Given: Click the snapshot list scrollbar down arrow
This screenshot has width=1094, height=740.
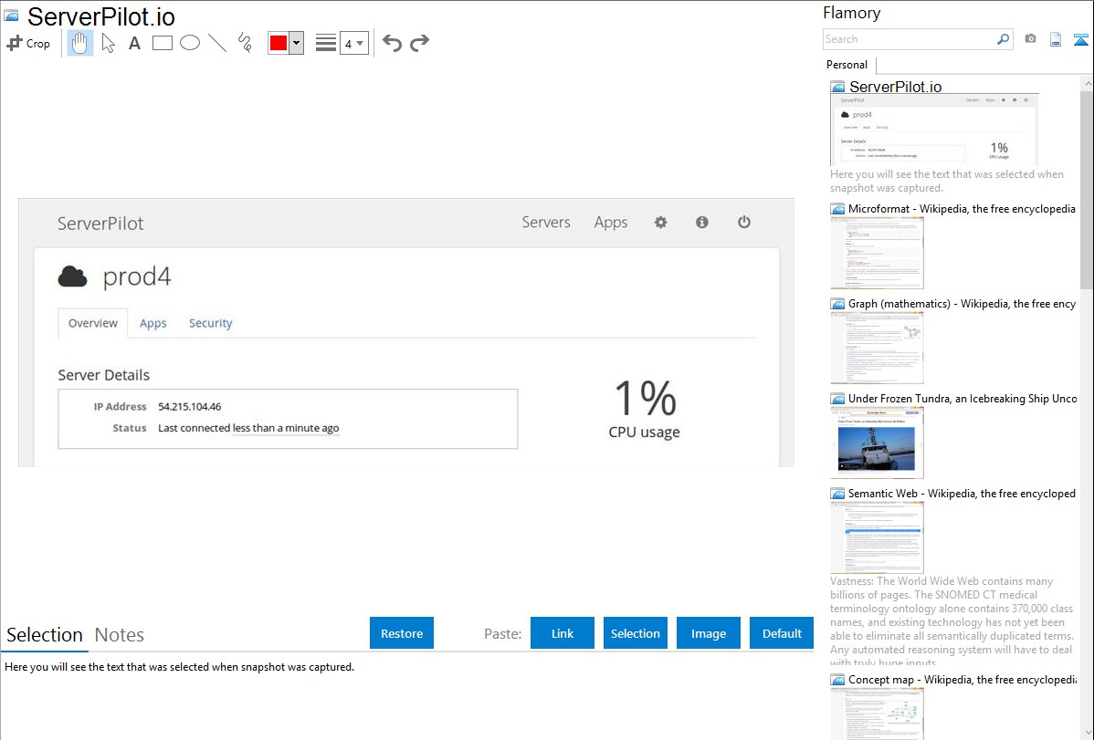Looking at the screenshot, I should coord(1087,733).
